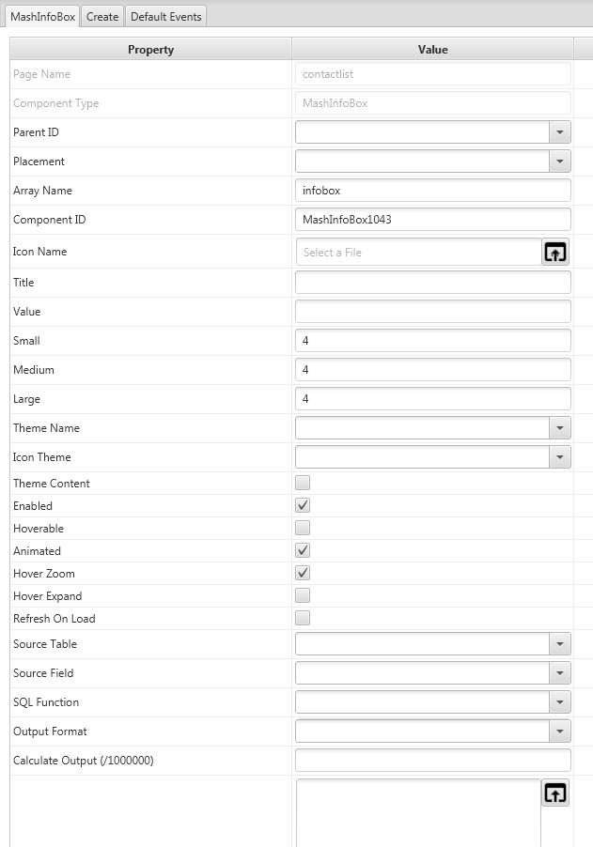
Task: Open the Parent ID dropdown
Action: tap(560, 132)
